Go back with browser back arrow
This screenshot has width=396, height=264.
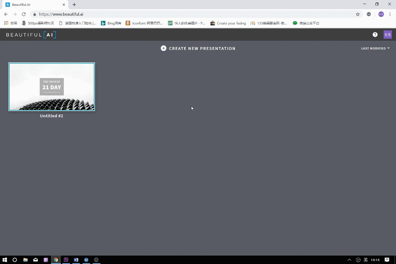click(x=6, y=14)
